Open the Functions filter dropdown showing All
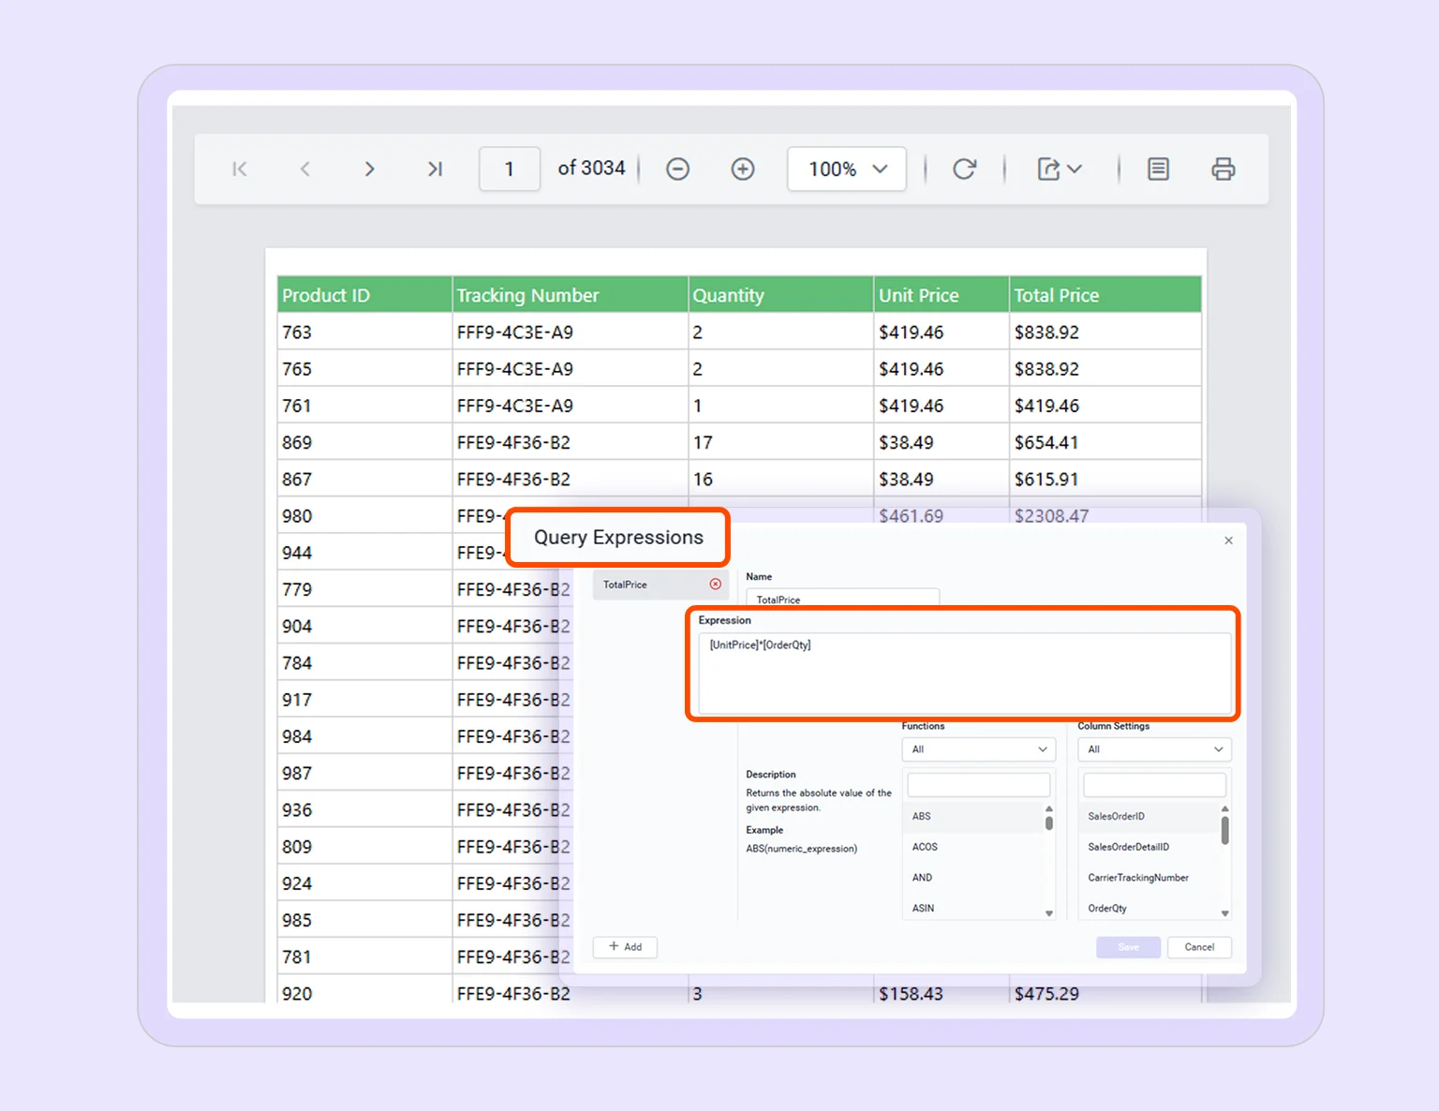Image resolution: width=1439 pixels, height=1111 pixels. pos(977,748)
